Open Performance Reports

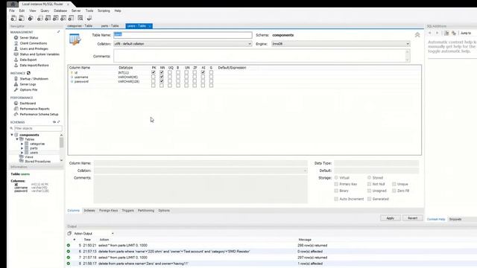point(34,109)
